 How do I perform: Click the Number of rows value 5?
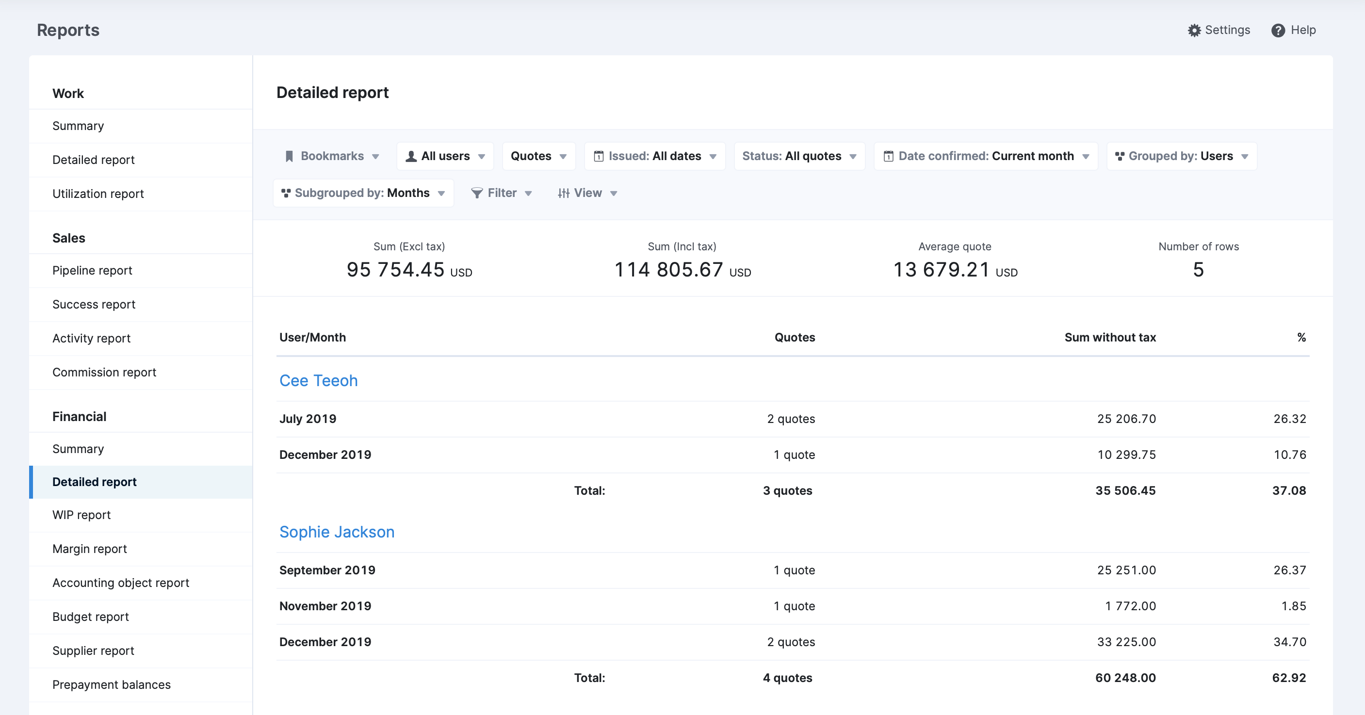pyautogui.click(x=1198, y=270)
